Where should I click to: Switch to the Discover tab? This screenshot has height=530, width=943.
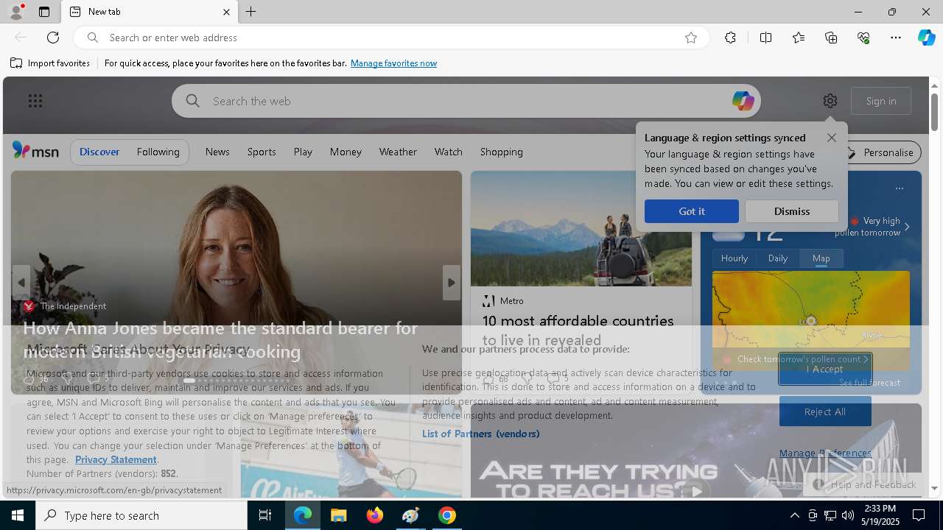99,152
